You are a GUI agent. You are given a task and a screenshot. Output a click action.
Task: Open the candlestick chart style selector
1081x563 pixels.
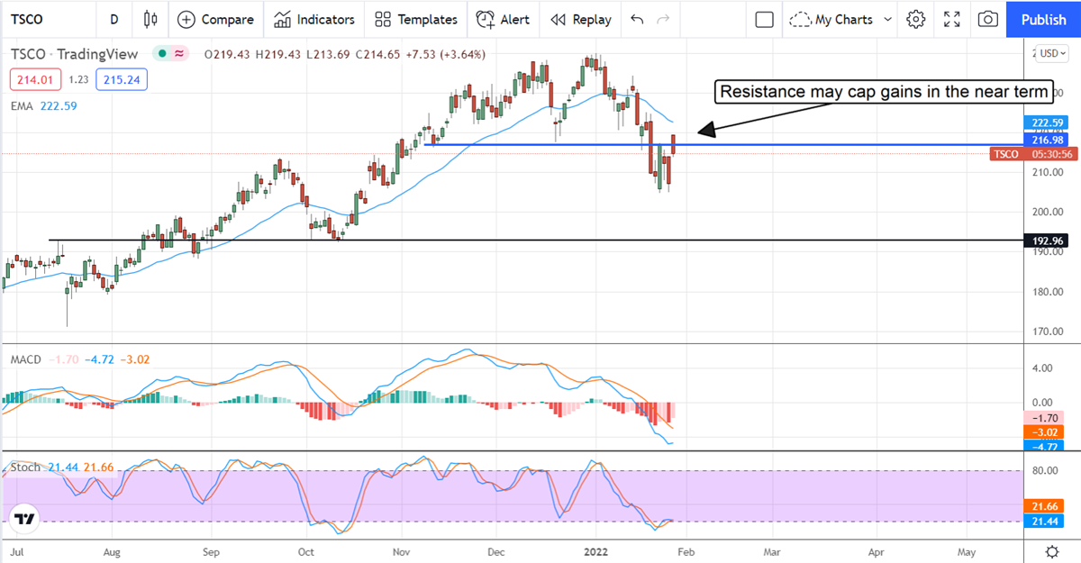[150, 19]
